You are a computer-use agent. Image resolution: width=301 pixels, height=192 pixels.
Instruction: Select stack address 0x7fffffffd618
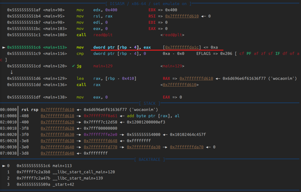[57, 116]
